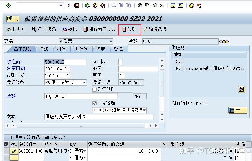The width and height of the screenshot is (252, 161).
Task: Switch to the 税收 tax tab
Action: tap(101, 49)
